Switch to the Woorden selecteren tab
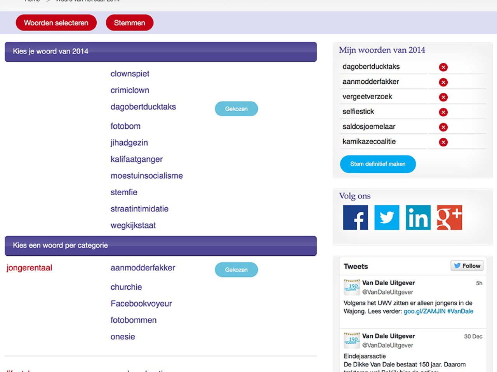497x372 pixels. tap(56, 23)
